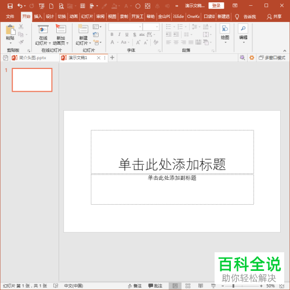
Task: Click the Align right icon
Action: pyautogui.click(x=183, y=42)
